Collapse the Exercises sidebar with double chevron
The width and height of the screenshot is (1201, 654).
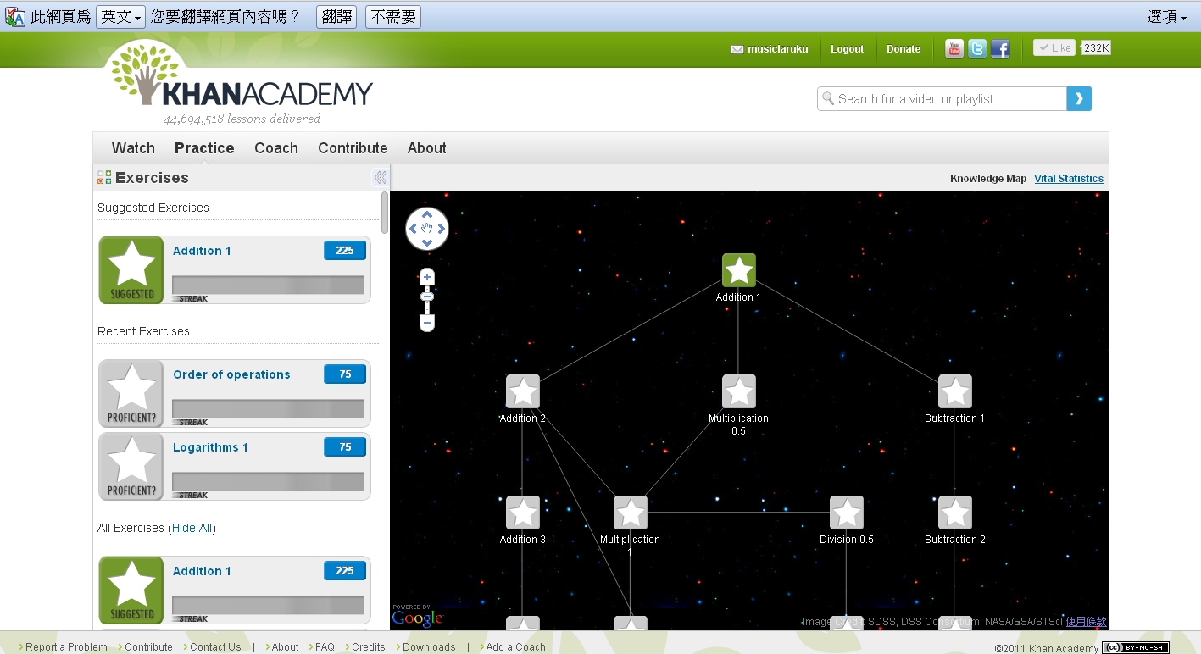point(381,177)
